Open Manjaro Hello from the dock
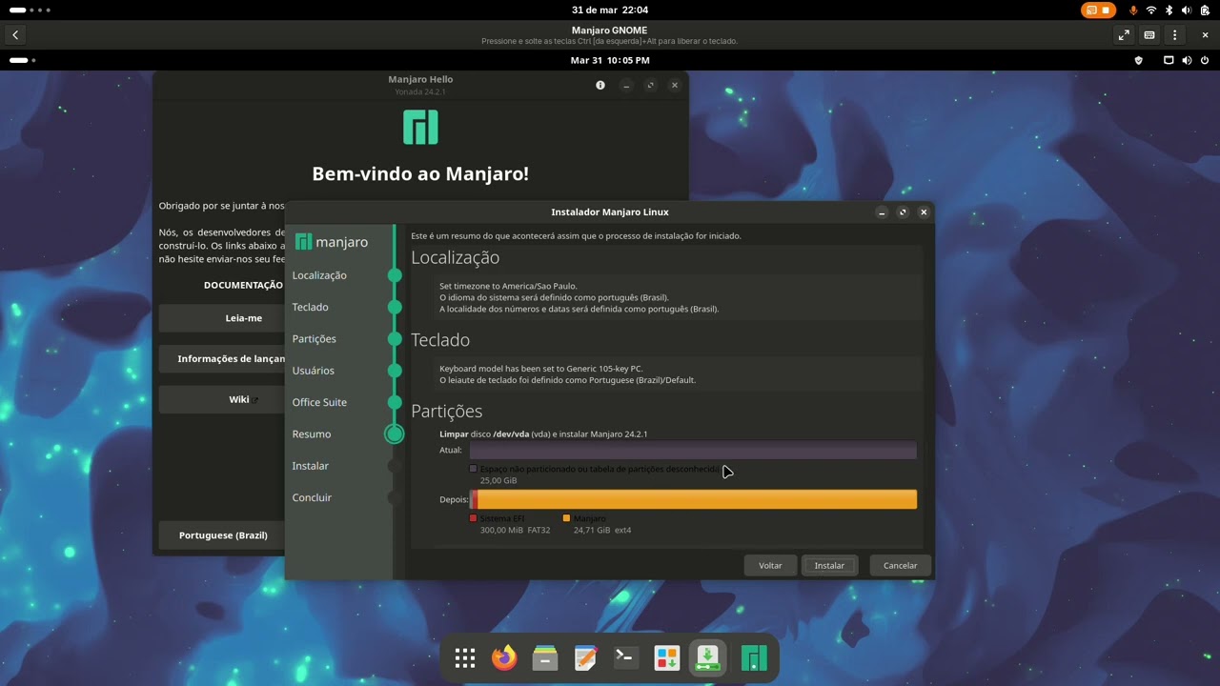Viewport: 1220px width, 686px height. pos(754,657)
